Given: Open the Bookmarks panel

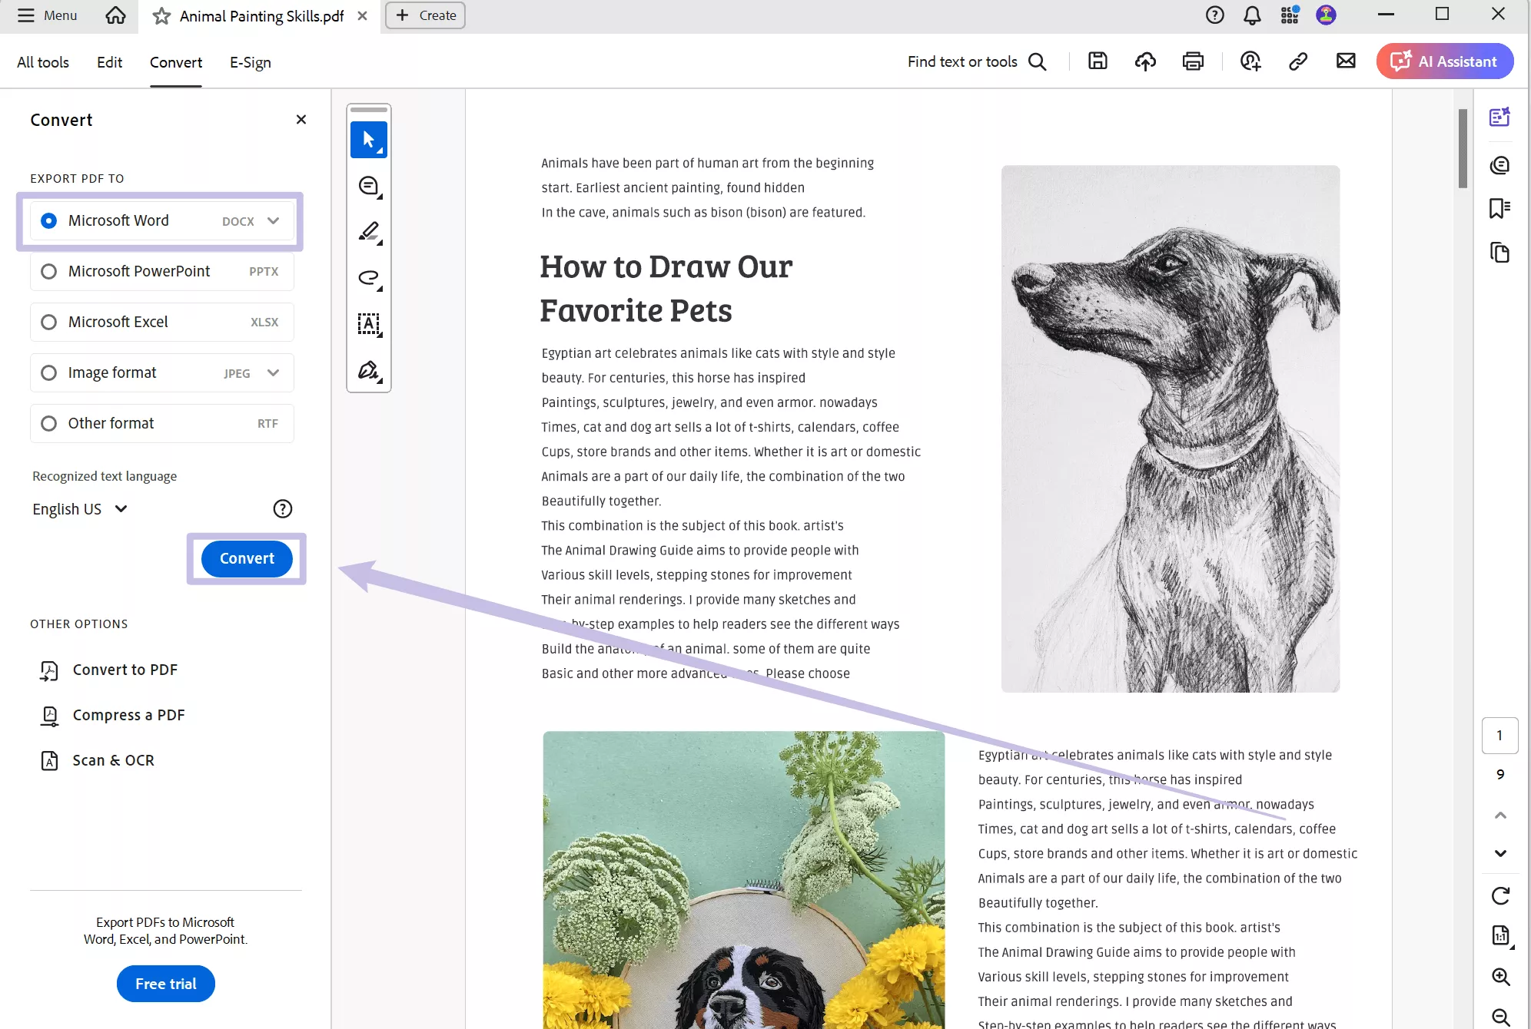Looking at the screenshot, I should tap(1500, 207).
